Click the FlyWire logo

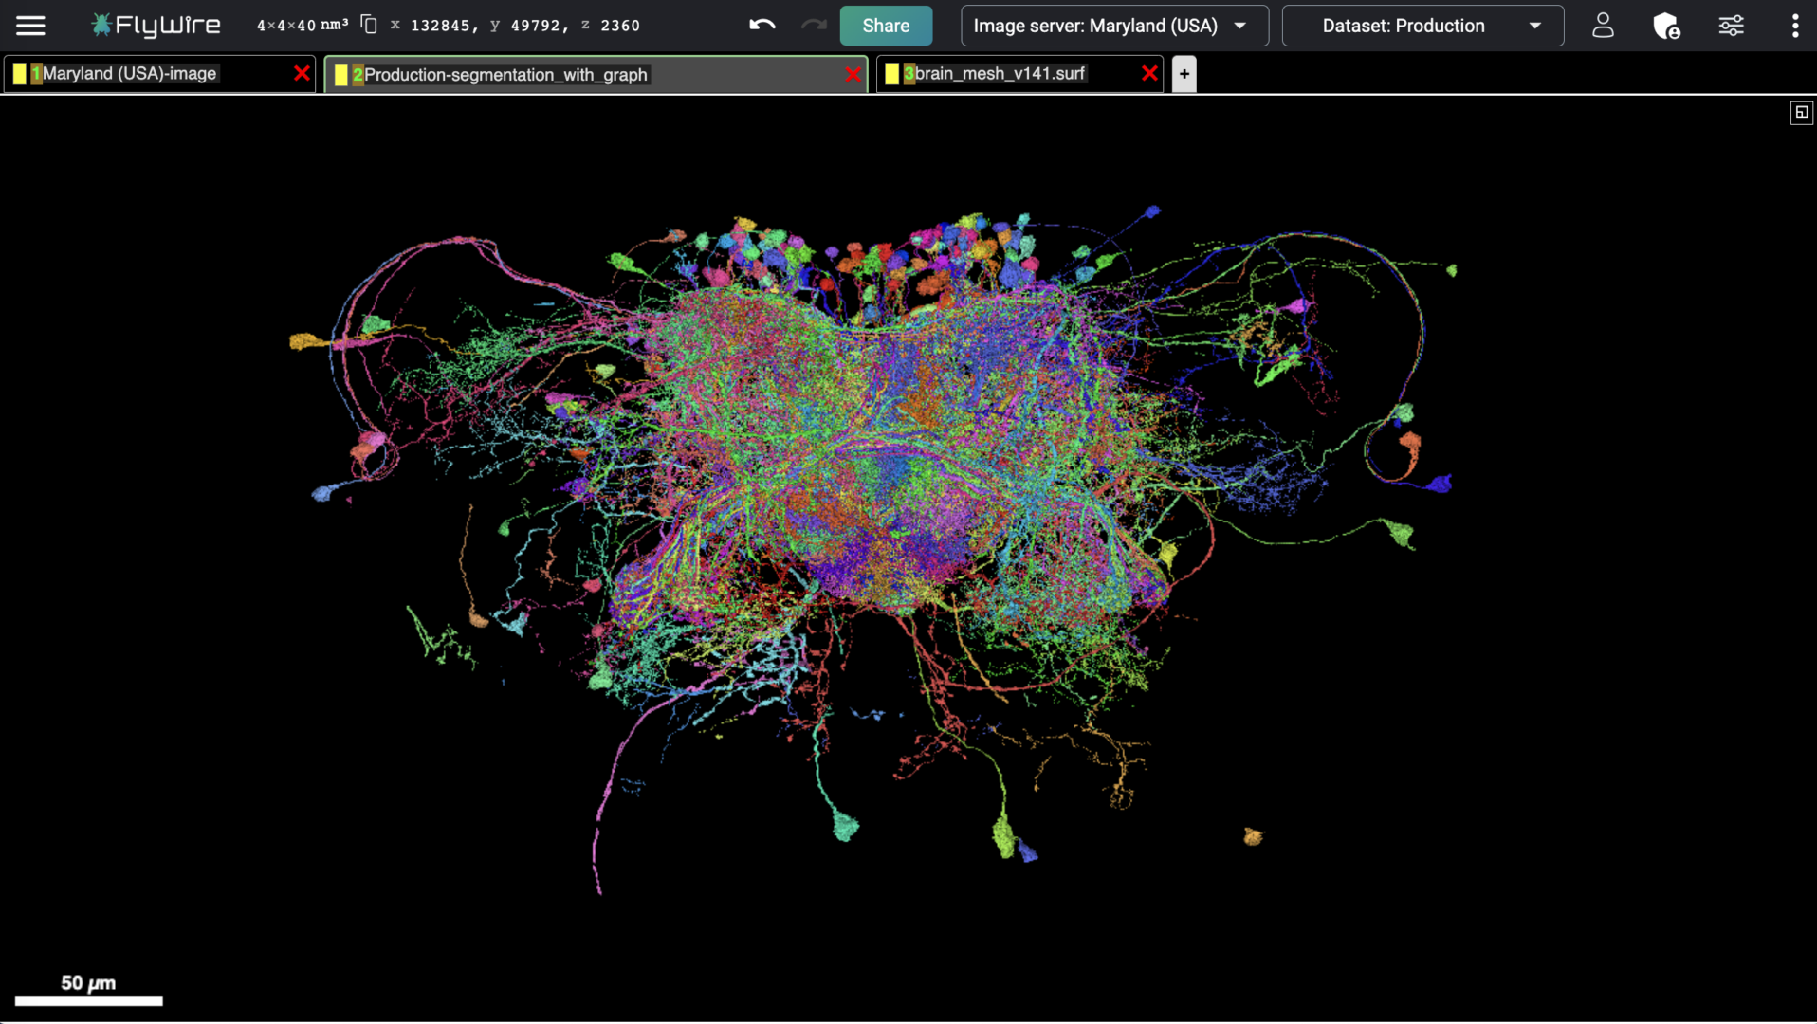tap(156, 26)
